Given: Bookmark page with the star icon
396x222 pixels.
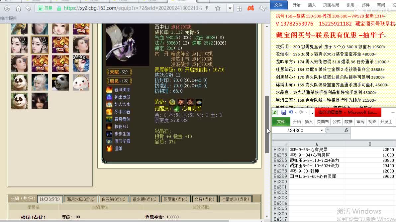Looking at the screenshot, I should coord(218,8).
